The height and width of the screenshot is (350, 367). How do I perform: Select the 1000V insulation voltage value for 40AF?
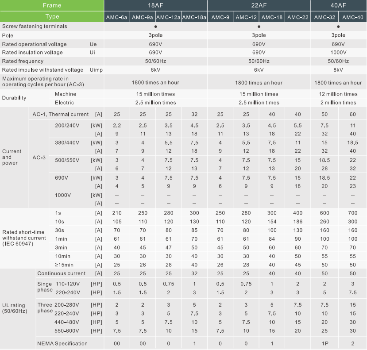[x=338, y=52]
